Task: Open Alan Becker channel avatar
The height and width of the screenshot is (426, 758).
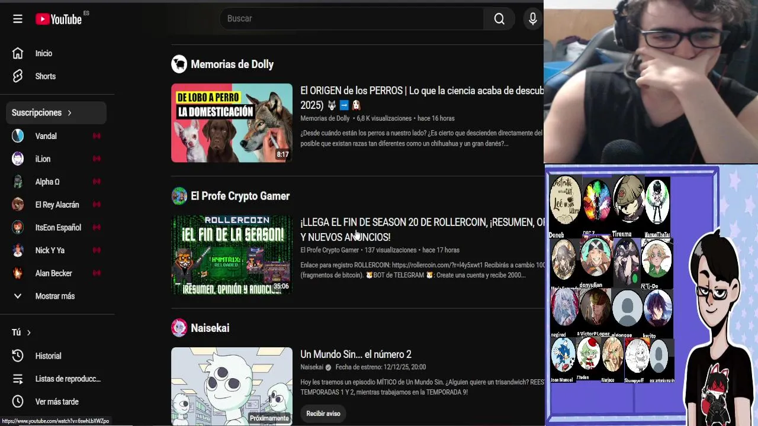Action: tap(18, 273)
